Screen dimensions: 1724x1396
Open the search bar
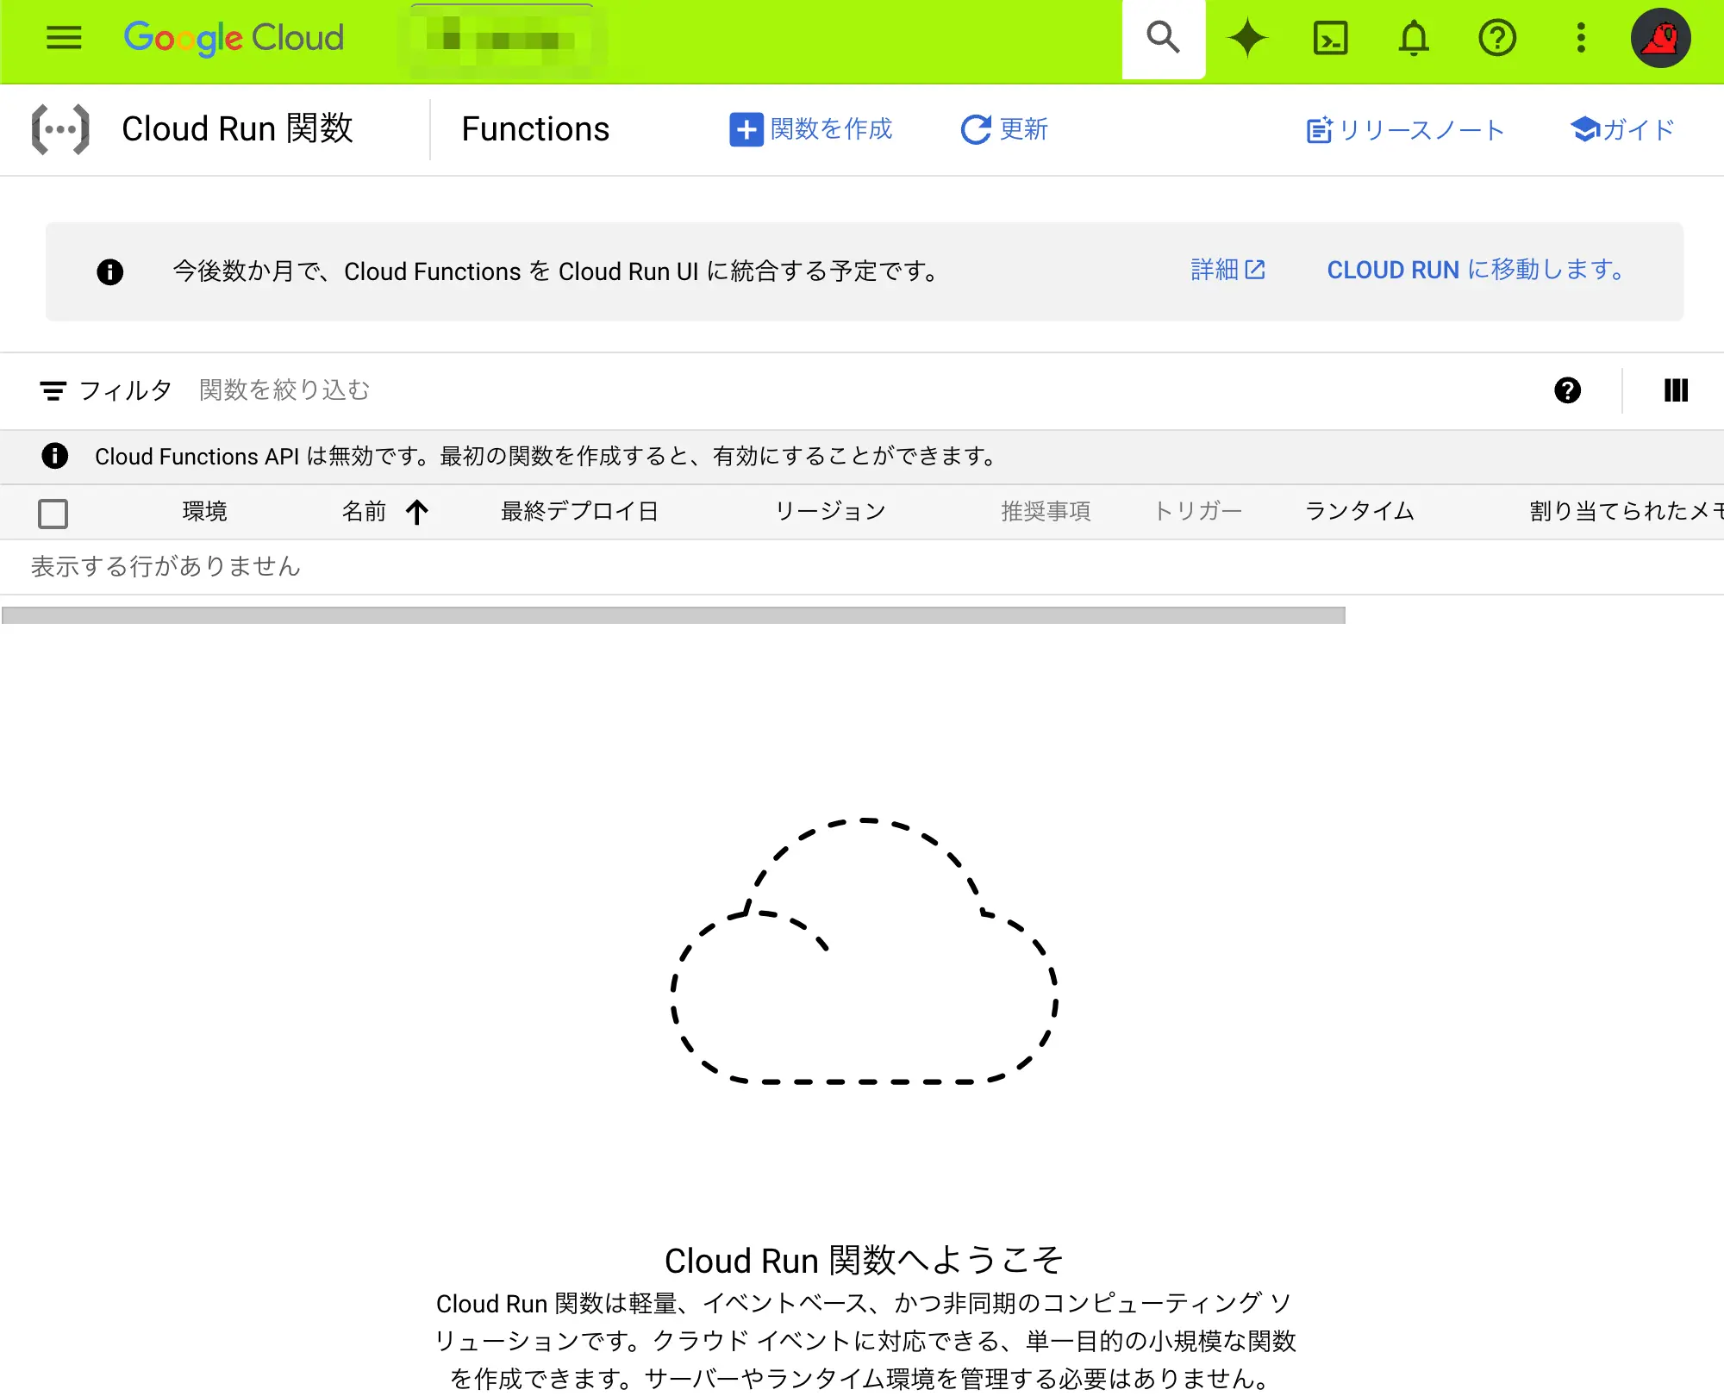point(1163,38)
